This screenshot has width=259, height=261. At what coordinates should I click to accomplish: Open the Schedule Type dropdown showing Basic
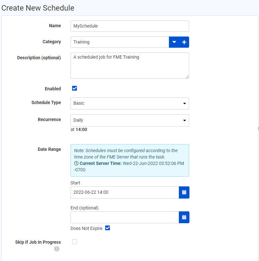tap(129, 103)
